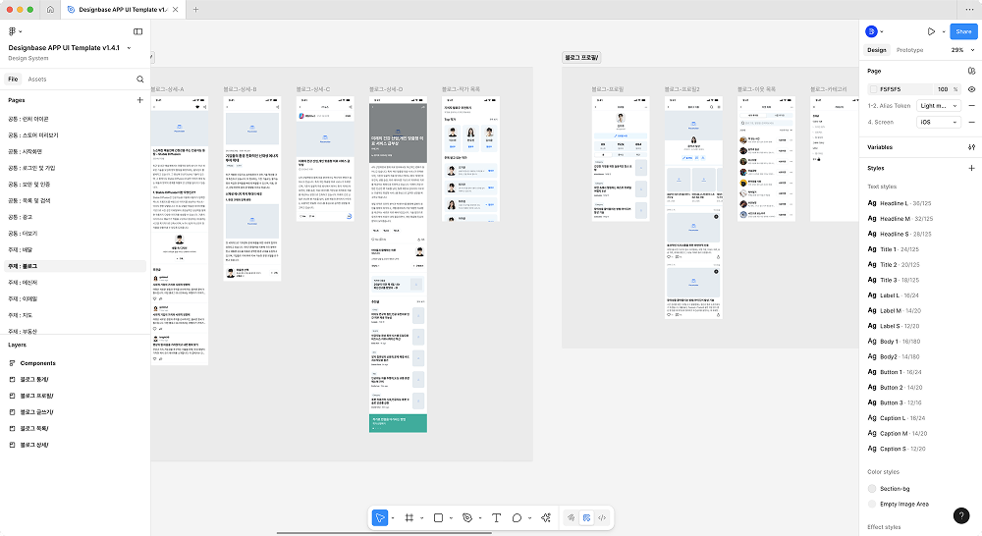Toggle page background color visibility eye
This screenshot has width=982, height=536.
click(971, 89)
